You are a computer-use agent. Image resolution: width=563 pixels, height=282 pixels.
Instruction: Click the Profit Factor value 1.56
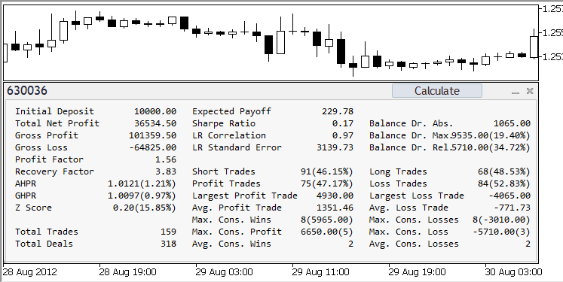(166, 159)
